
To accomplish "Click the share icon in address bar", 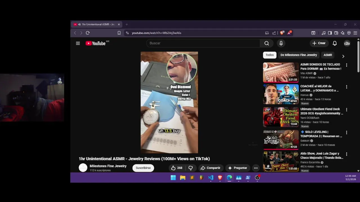I will (x=274, y=33).
